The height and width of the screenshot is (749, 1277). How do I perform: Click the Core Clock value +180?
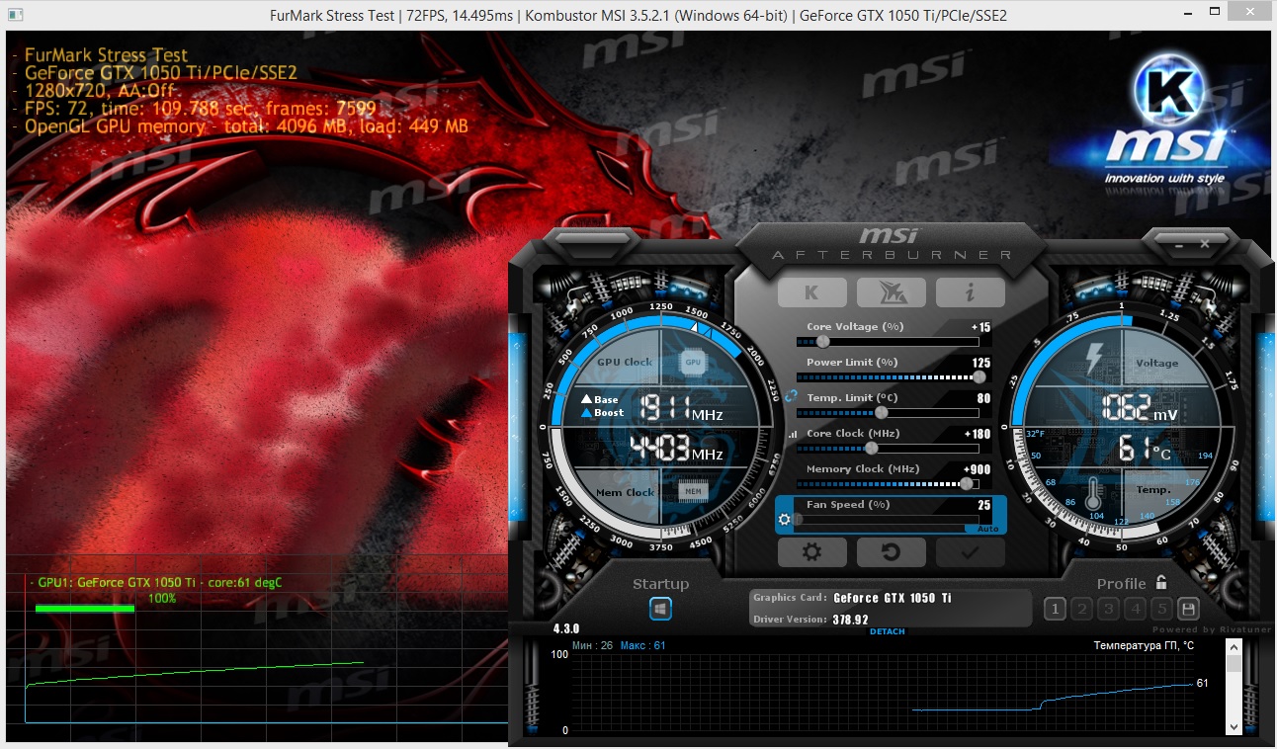[978, 434]
